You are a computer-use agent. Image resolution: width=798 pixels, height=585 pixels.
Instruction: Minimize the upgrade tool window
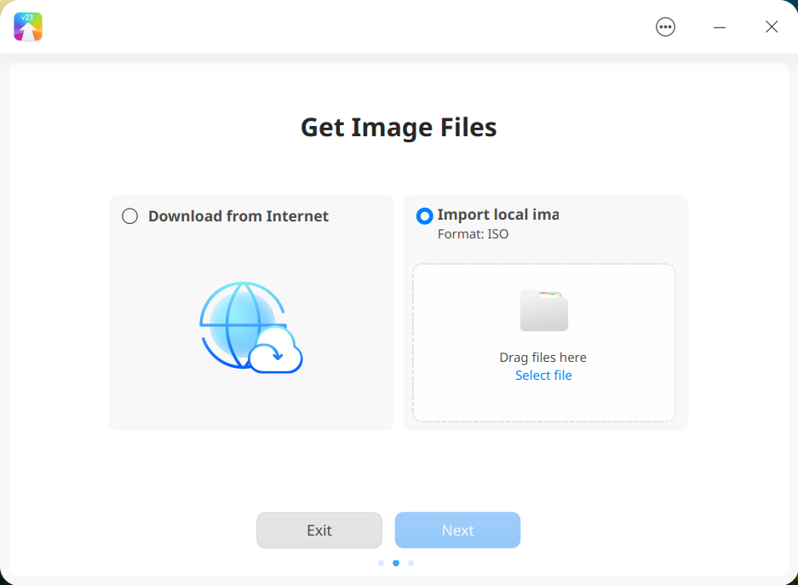tap(719, 27)
